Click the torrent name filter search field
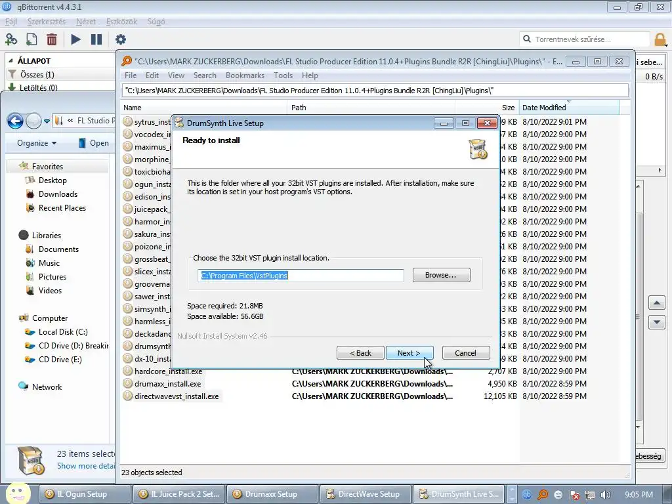The height and width of the screenshot is (504, 672). tap(585, 39)
